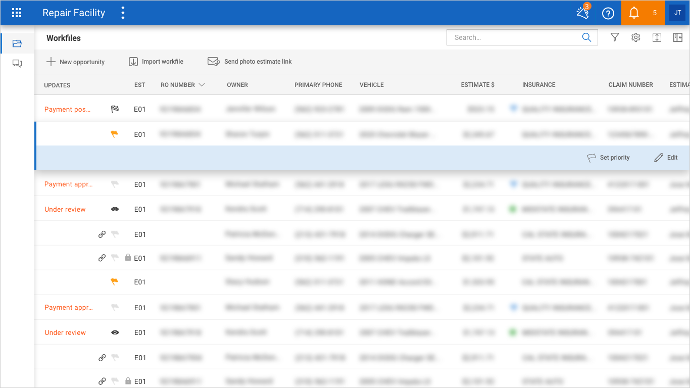Click the Payment pos… update link
690x388 pixels.
pos(68,109)
